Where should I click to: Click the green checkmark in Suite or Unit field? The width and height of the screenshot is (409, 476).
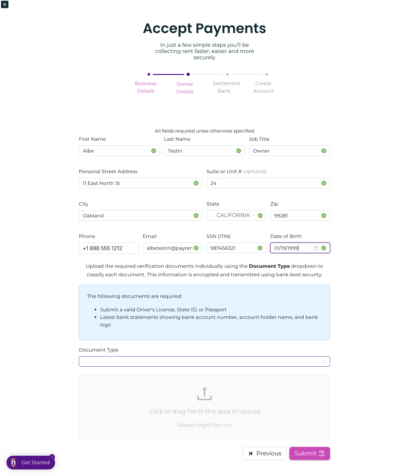tap(324, 183)
